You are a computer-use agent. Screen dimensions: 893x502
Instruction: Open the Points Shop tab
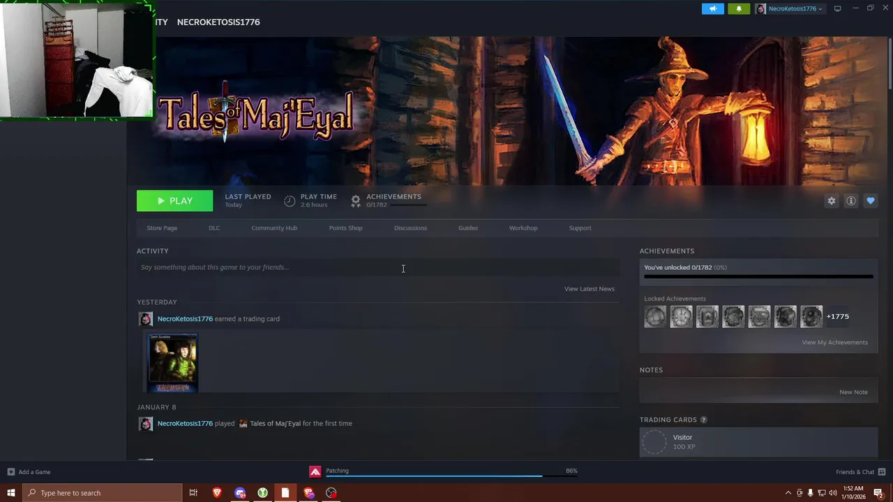tap(346, 228)
